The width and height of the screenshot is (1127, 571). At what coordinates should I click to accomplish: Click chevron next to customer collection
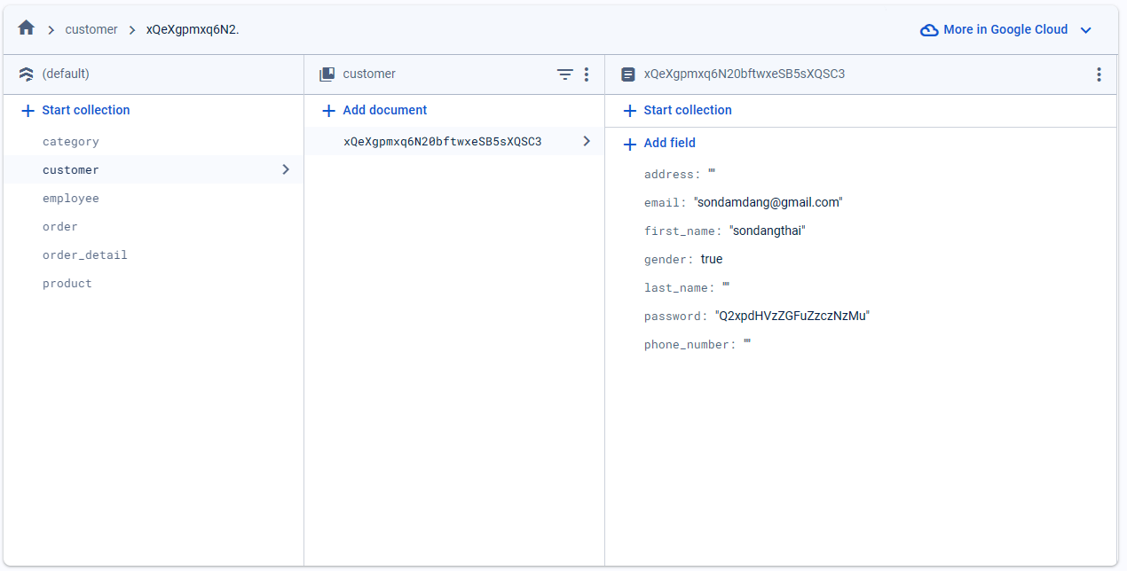(285, 169)
